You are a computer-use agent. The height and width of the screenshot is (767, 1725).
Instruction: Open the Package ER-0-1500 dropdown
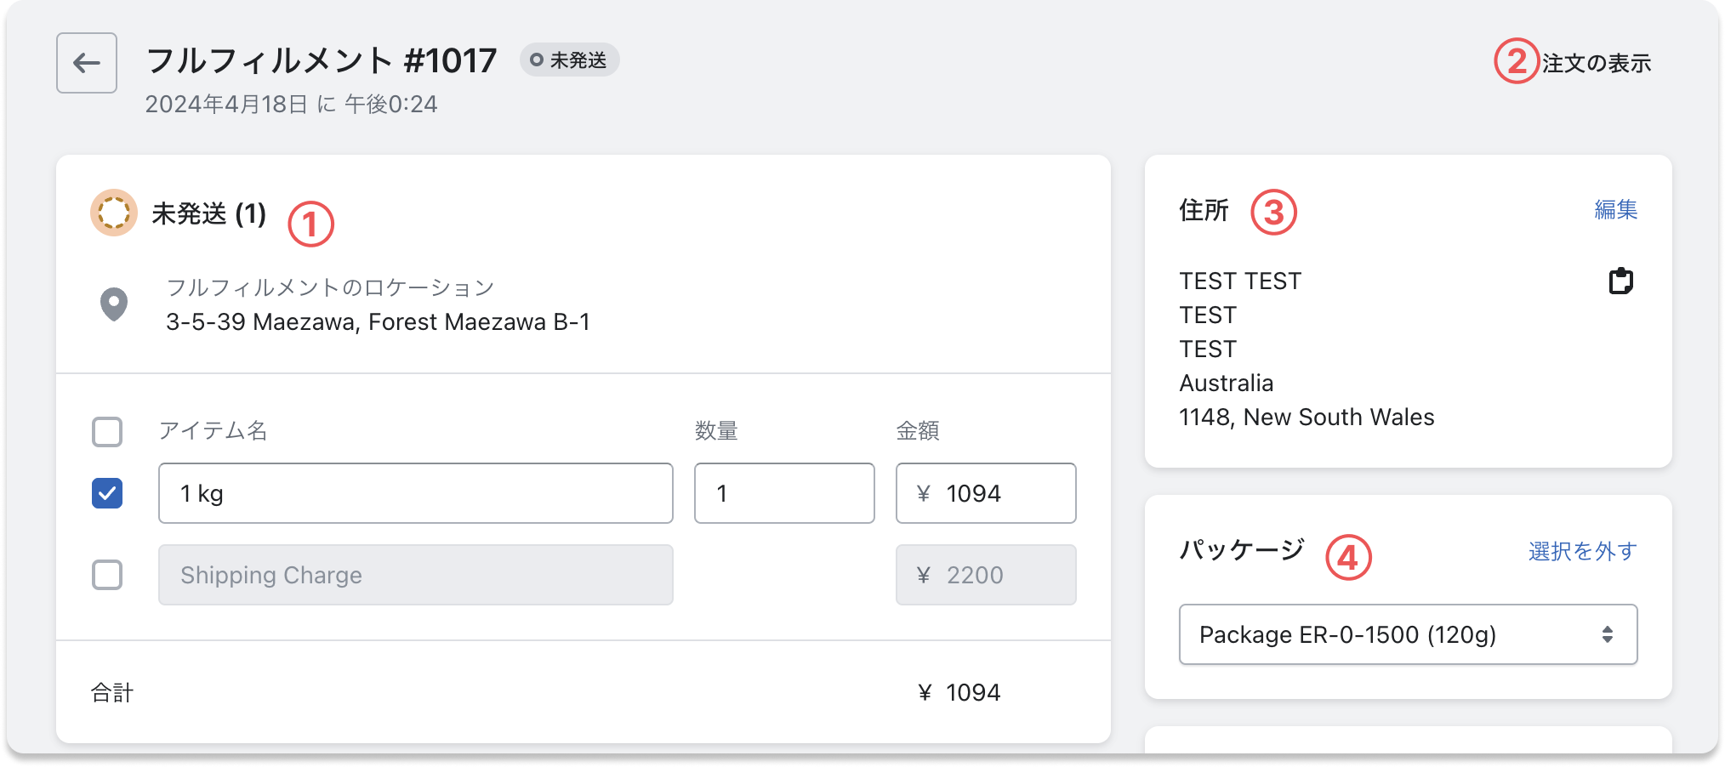[1407, 634]
